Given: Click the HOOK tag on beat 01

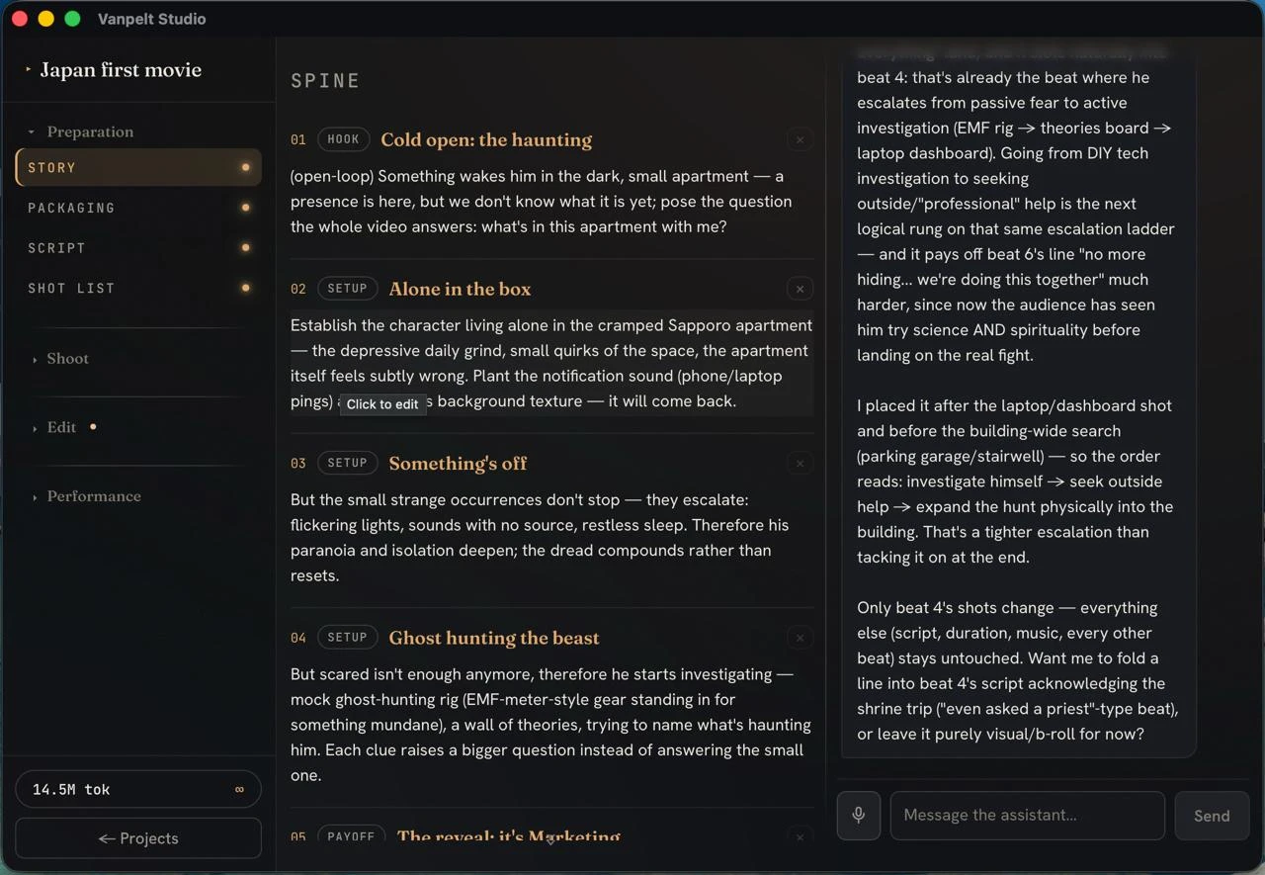Looking at the screenshot, I should click(343, 139).
